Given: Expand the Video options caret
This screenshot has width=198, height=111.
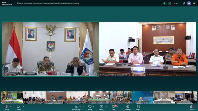Looking at the screenshot, I should click(23, 107).
